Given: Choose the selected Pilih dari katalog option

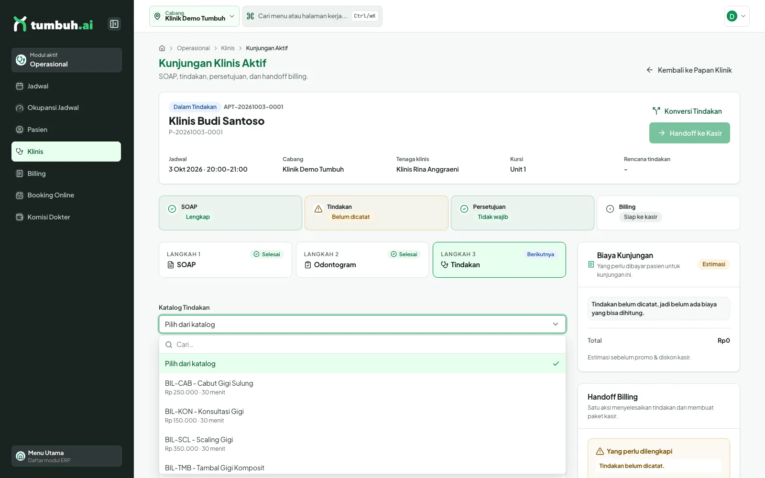Looking at the screenshot, I should [362, 364].
